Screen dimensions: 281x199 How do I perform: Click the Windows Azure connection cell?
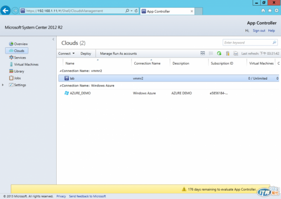tap(144, 93)
